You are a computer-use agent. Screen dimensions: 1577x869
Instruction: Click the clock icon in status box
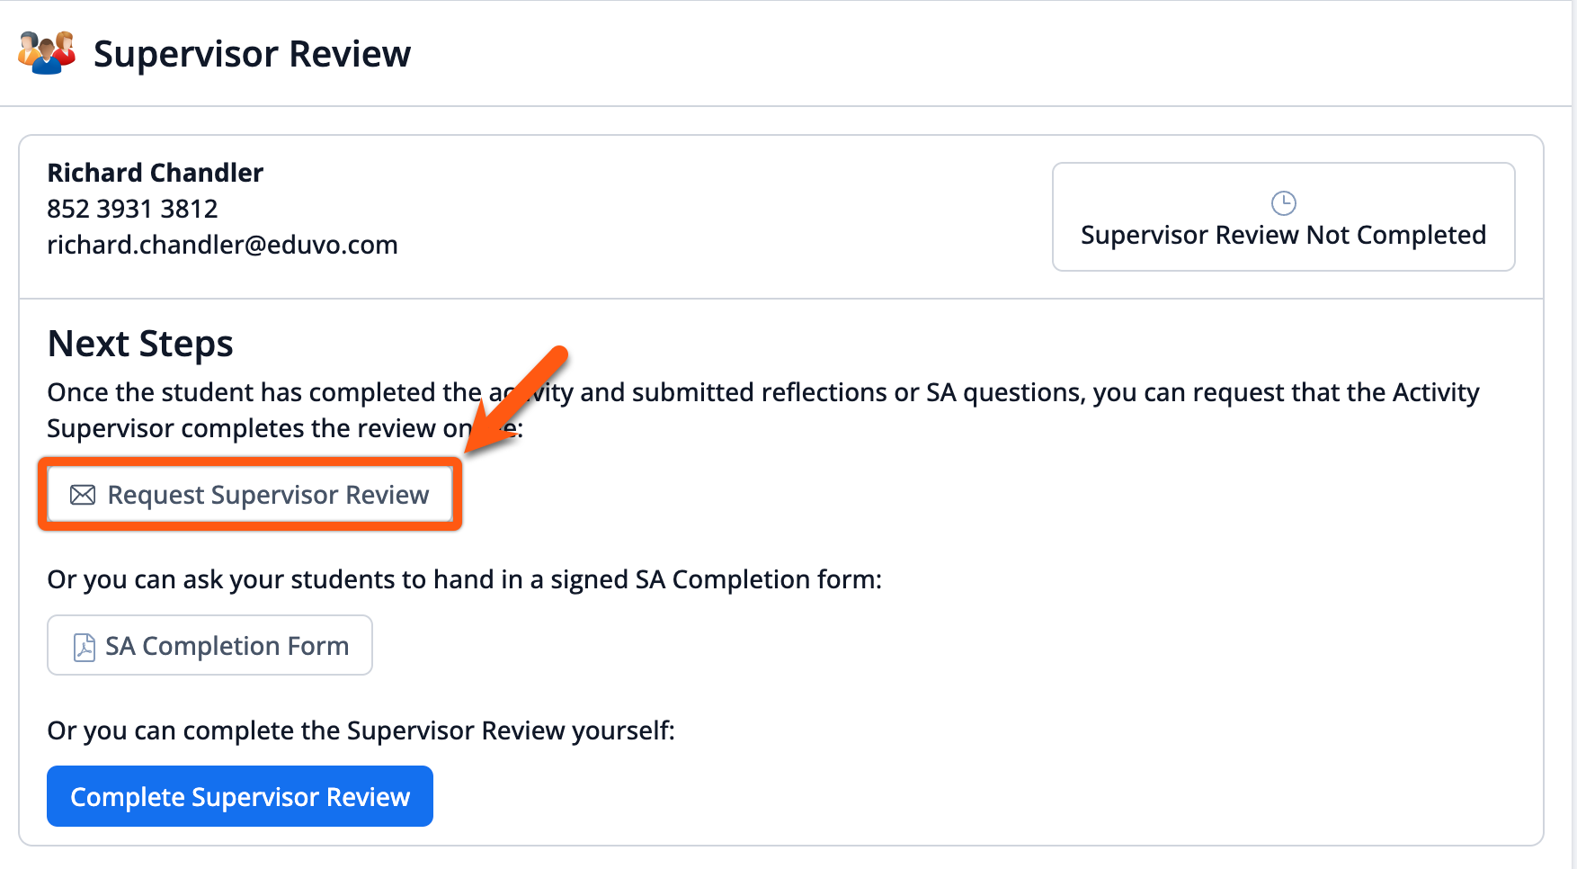point(1283,203)
